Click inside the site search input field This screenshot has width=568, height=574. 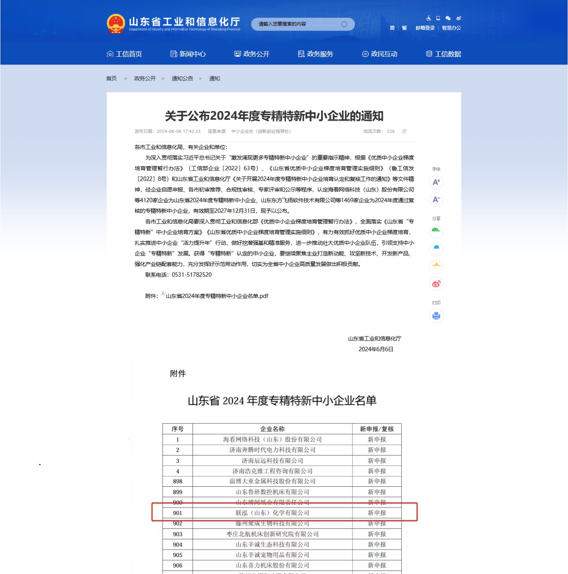pos(297,24)
